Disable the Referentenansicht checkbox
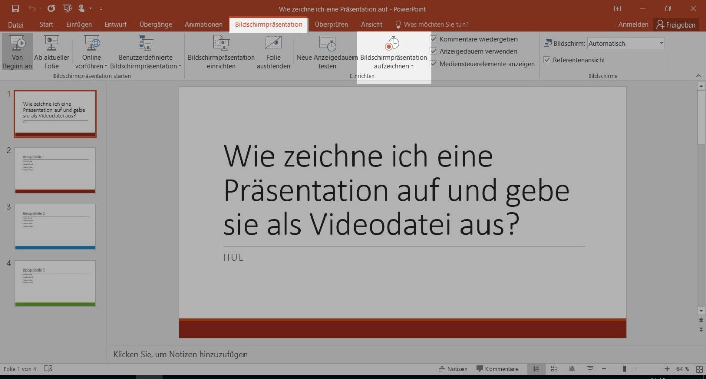The height and width of the screenshot is (379, 706). [x=547, y=60]
